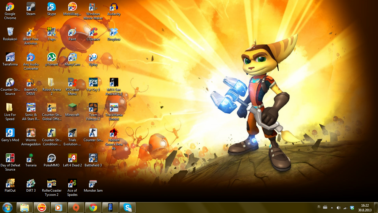
Task: Open the Windows Start menu
Action: coord(7,207)
